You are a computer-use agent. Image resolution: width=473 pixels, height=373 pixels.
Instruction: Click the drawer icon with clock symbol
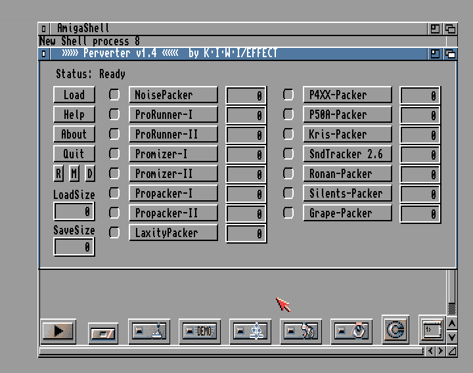pyautogui.click(x=351, y=332)
